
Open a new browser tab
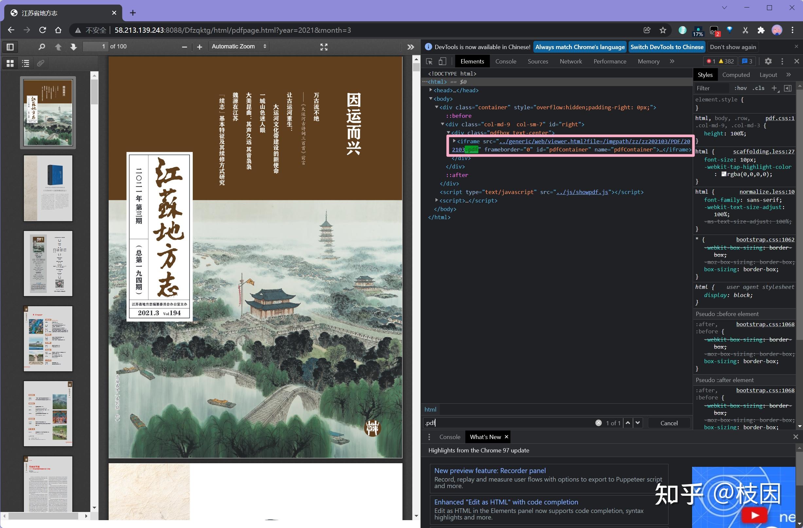point(133,13)
